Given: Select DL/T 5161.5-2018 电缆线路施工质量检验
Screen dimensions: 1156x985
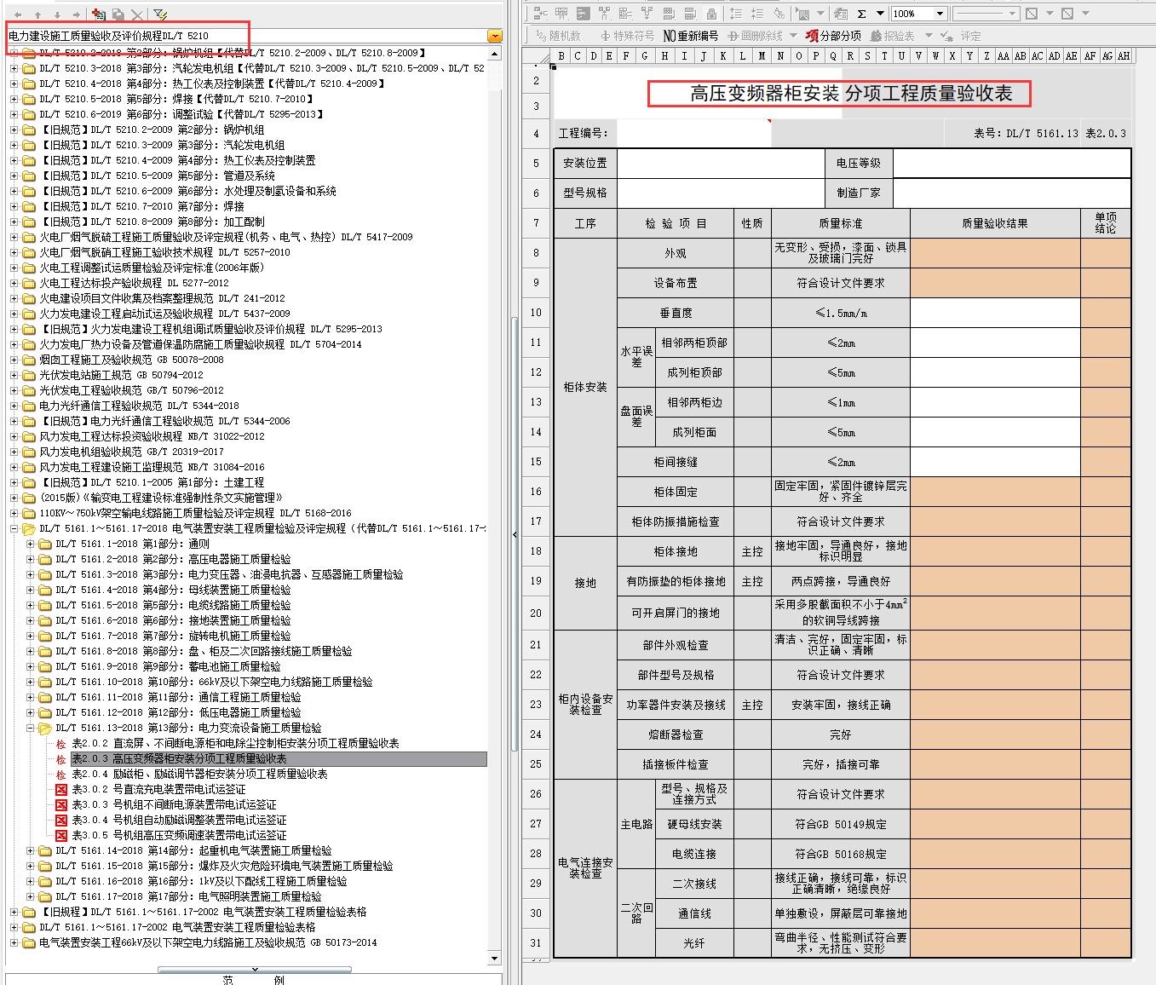Looking at the screenshot, I should point(173,606).
